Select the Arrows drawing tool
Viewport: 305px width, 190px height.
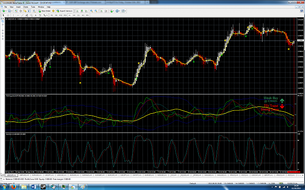[44, 15]
